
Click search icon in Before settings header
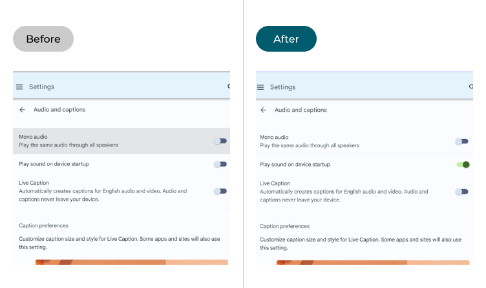[x=229, y=87]
